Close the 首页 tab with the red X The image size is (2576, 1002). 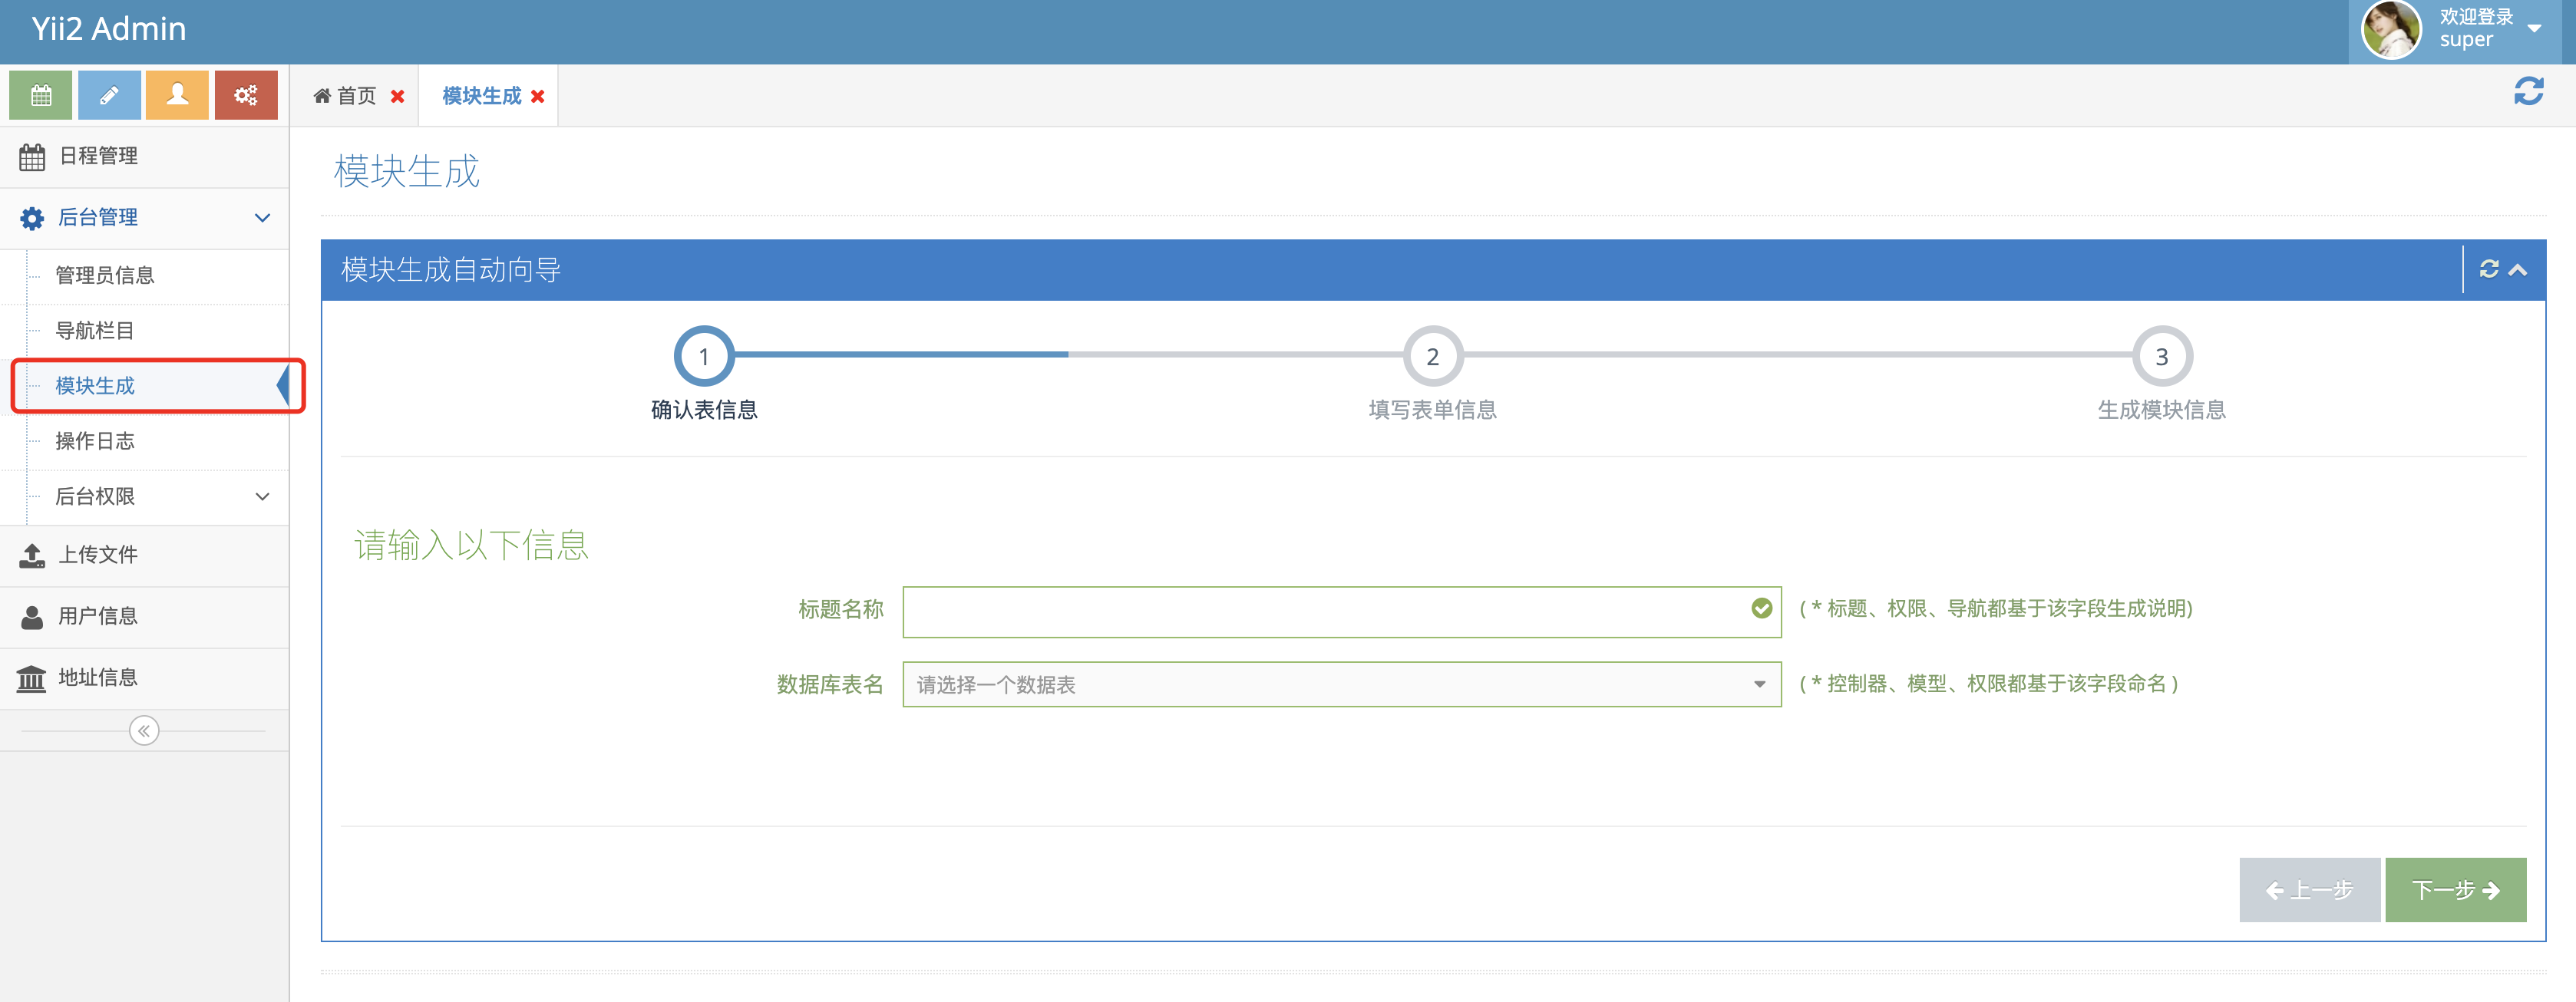[397, 97]
